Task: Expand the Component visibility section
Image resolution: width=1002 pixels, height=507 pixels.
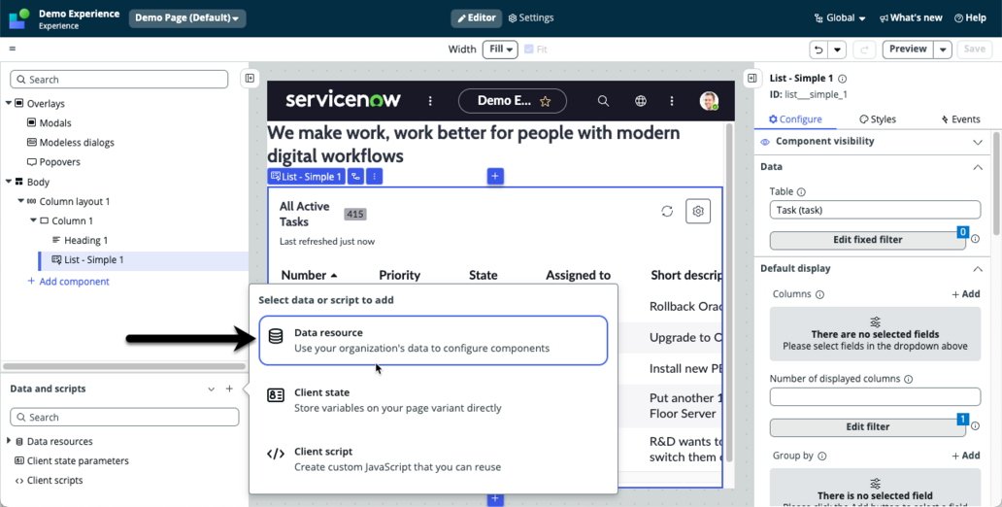Action: [x=977, y=142]
